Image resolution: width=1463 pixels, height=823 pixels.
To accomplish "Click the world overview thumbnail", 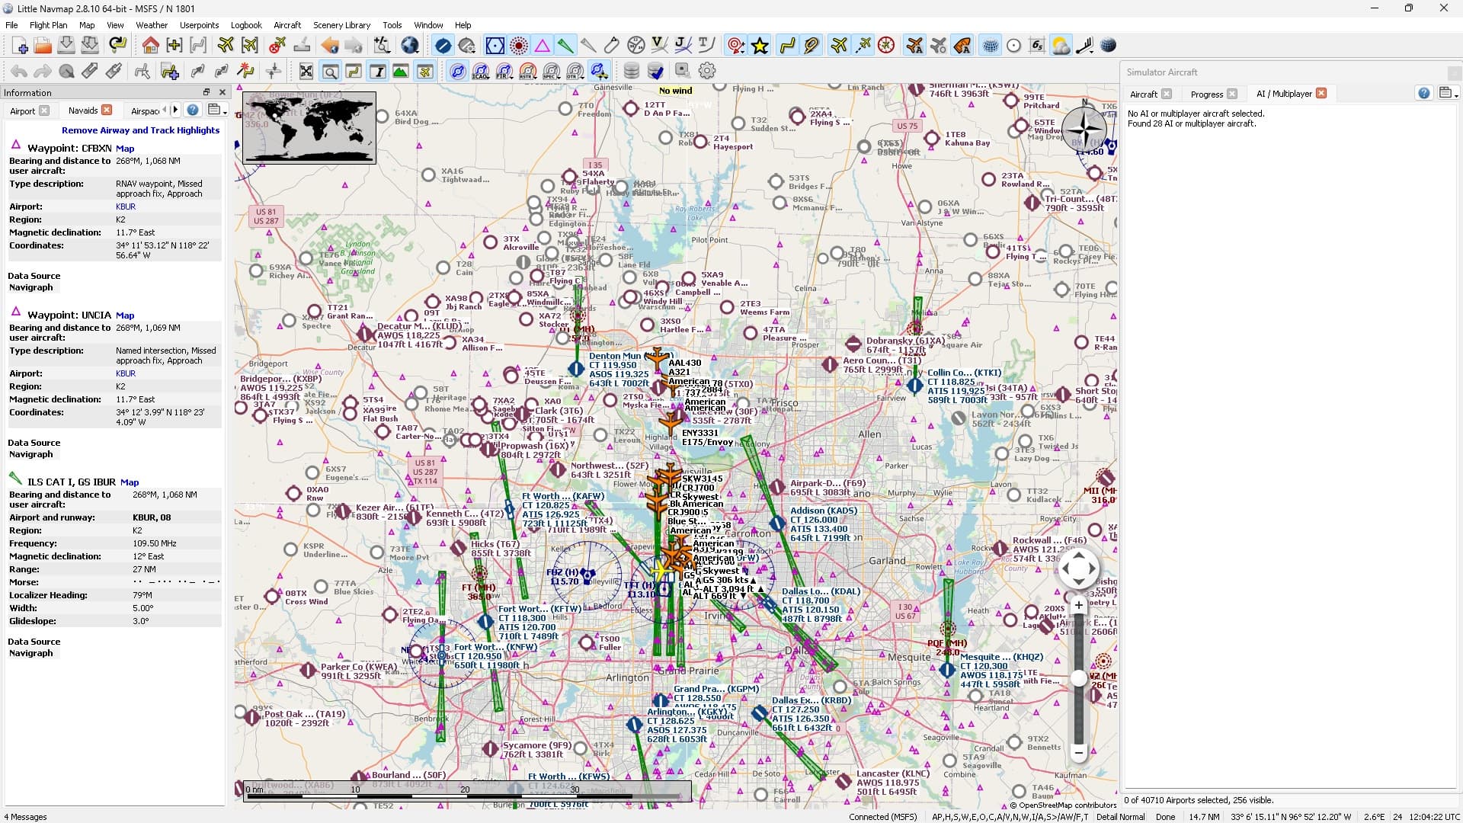I will (309, 128).
